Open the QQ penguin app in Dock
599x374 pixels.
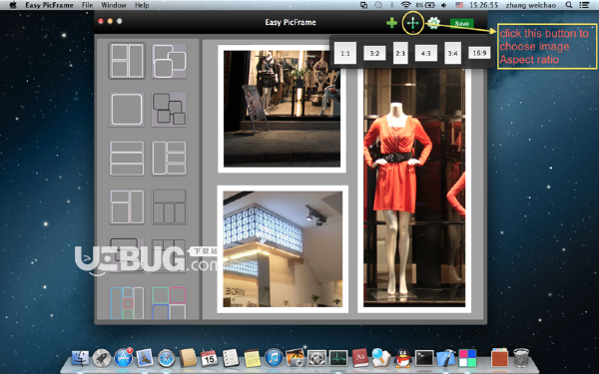[402, 358]
